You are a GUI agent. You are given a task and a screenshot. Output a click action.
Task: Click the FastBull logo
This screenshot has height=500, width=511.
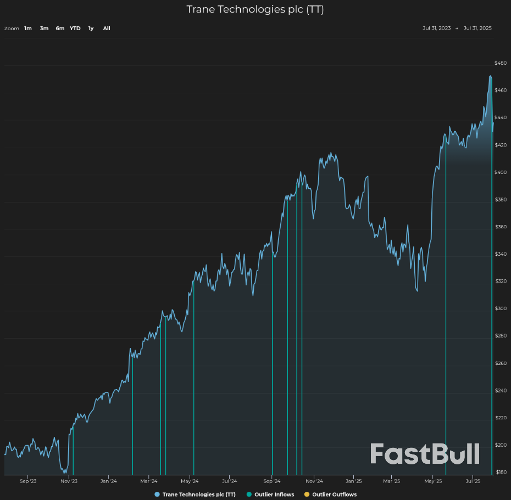(x=425, y=454)
